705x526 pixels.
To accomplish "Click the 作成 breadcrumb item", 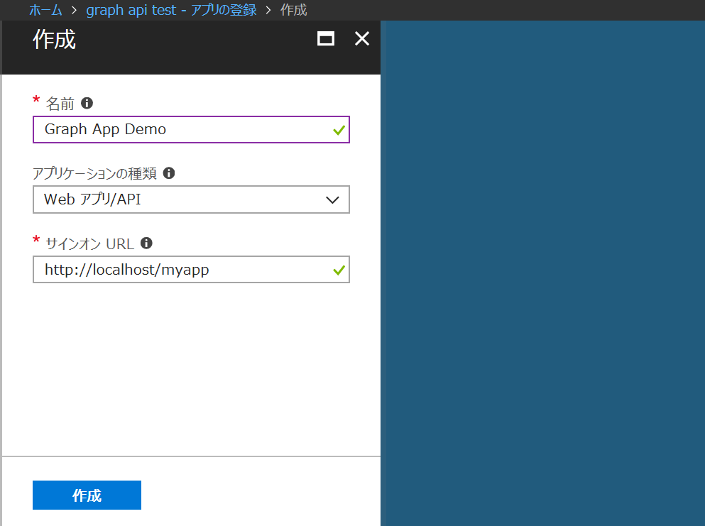I will (294, 10).
